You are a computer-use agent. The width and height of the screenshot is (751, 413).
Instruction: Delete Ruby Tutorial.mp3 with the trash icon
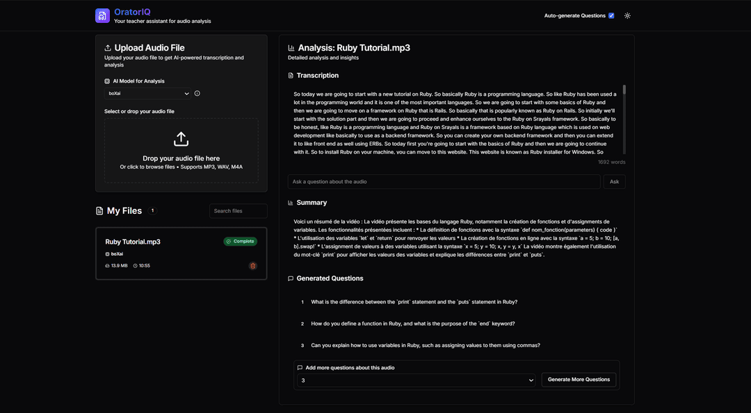pos(252,266)
